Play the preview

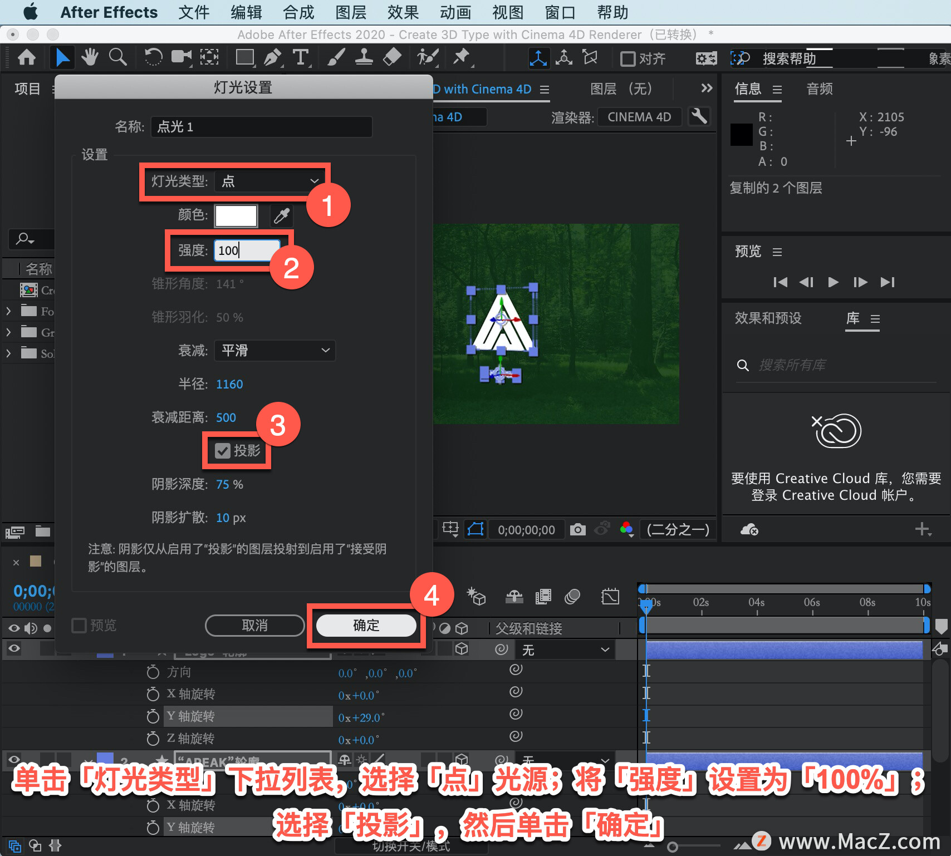(833, 282)
